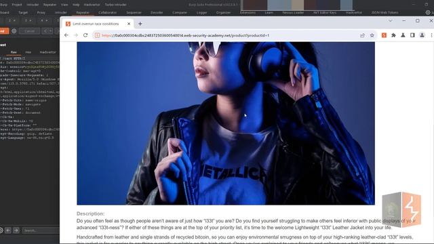Open Burp's Intruder menu
434x244 pixels.
(x=33, y=5)
